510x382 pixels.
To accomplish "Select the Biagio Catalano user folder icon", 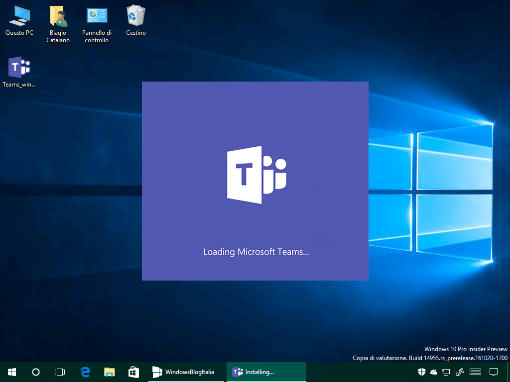I will click(x=58, y=24).
